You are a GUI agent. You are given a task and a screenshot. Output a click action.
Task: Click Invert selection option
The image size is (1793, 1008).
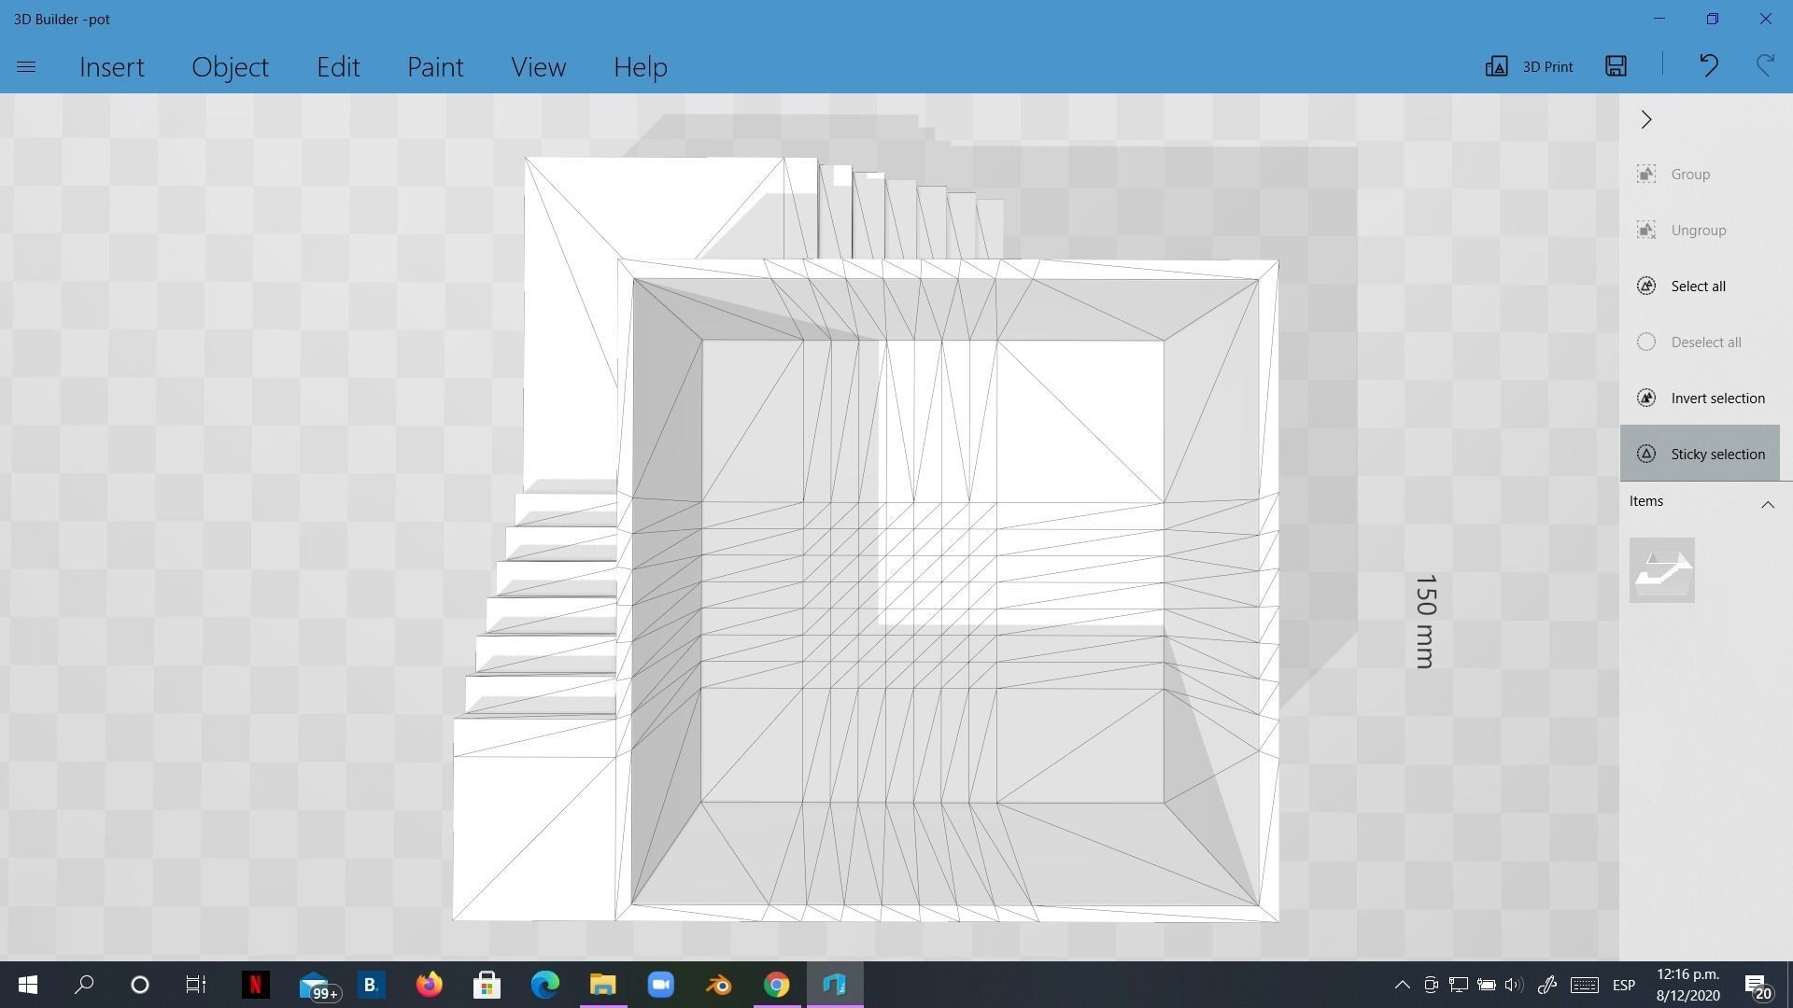(1716, 398)
